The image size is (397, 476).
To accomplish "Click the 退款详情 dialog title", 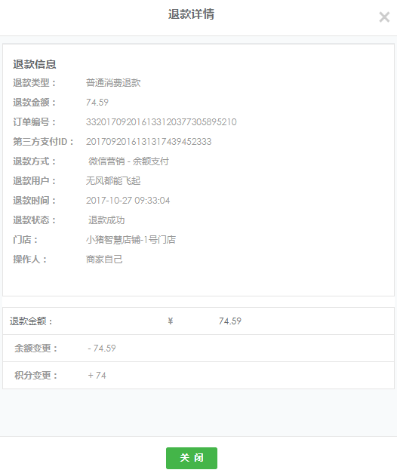I will click(x=192, y=14).
